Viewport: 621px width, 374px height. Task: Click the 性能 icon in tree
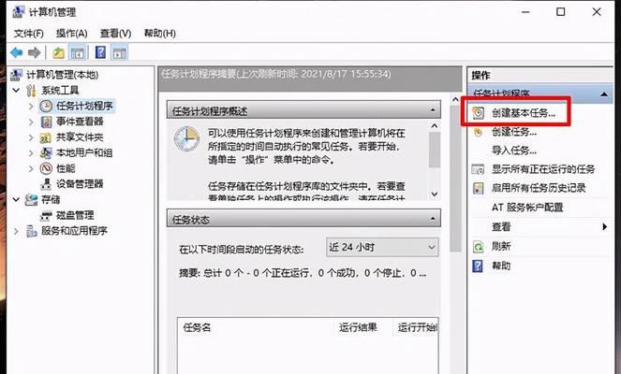click(46, 168)
